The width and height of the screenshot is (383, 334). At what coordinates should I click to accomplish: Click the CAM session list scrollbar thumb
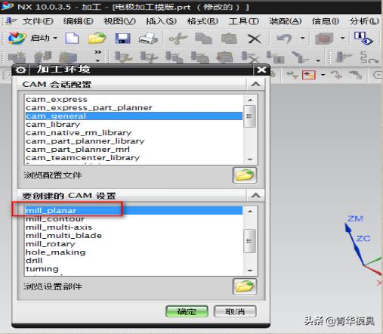[249, 116]
